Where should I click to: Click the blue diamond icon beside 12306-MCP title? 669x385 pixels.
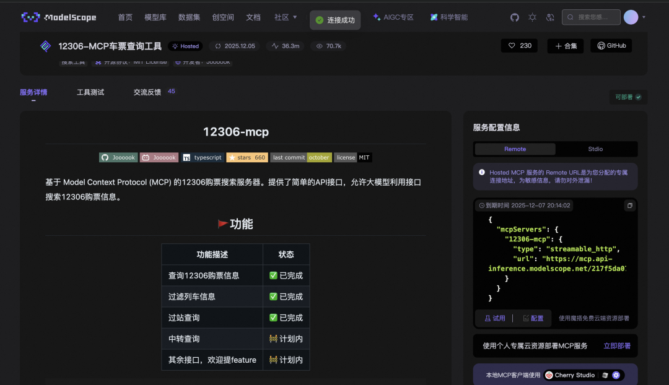[45, 46]
